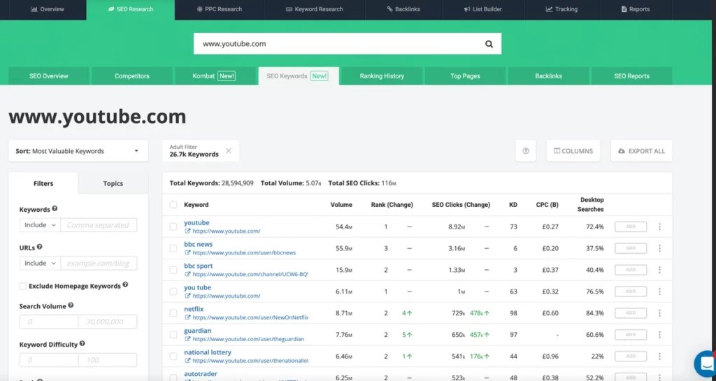Show help tooltip for Exclude Homepage Keywords

pos(125,285)
